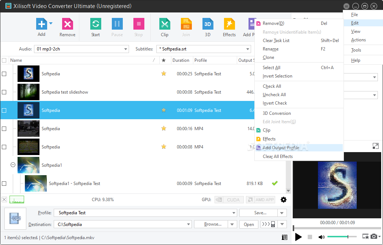Mute audio with the speaker icon
This screenshot has height=245, width=383.
[322, 237]
